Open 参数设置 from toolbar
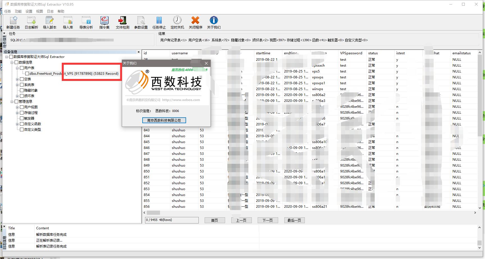This screenshot has height=259, width=485. tap(141, 22)
